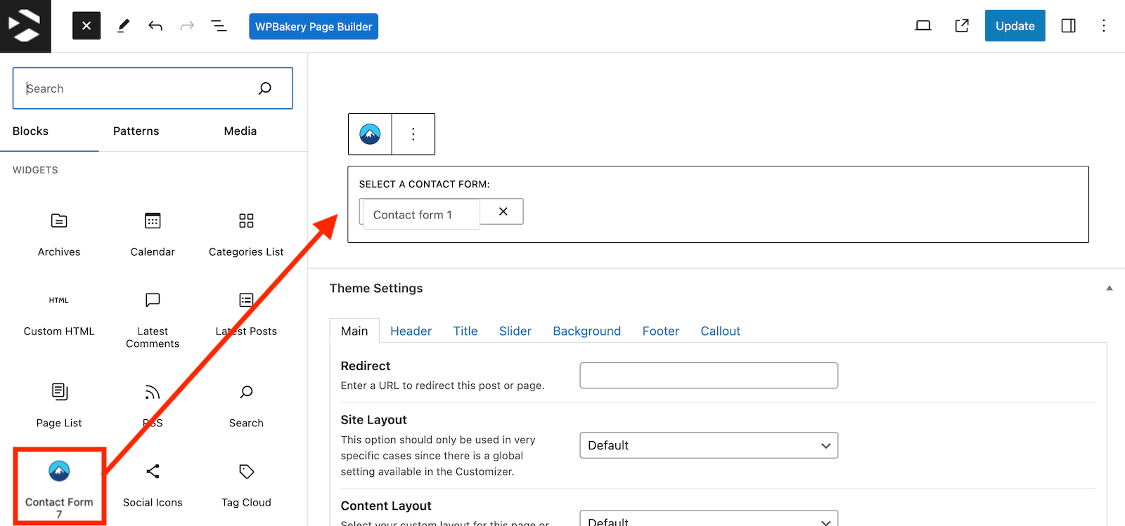Insert the Search widget block
This screenshot has width=1125, height=526.
[x=246, y=406]
